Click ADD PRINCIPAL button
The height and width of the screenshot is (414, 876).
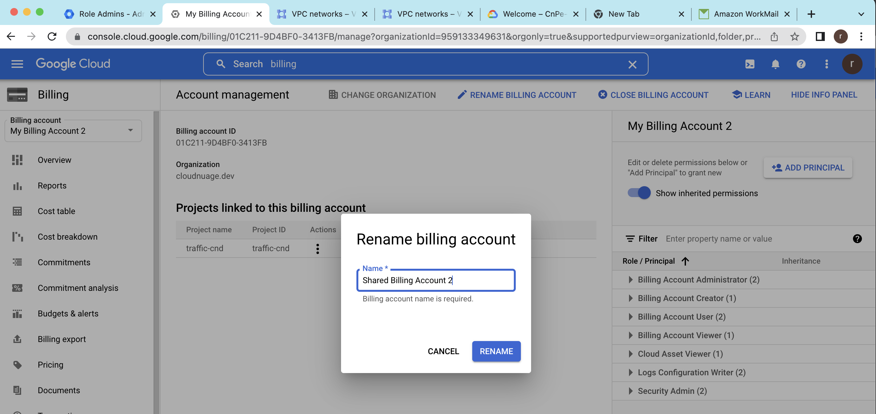click(808, 167)
